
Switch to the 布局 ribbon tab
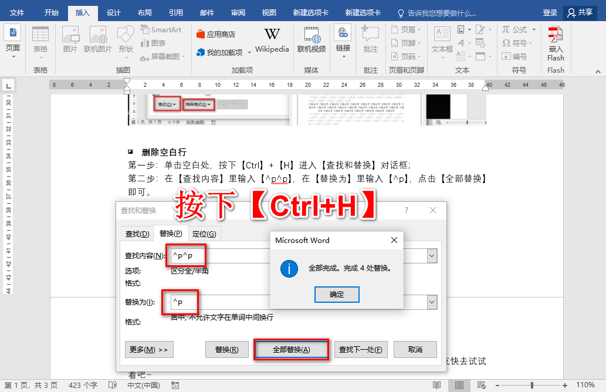coord(144,13)
